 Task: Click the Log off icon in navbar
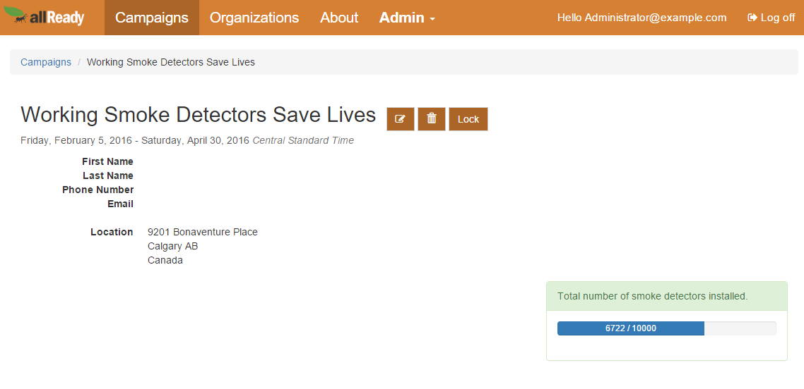click(752, 18)
